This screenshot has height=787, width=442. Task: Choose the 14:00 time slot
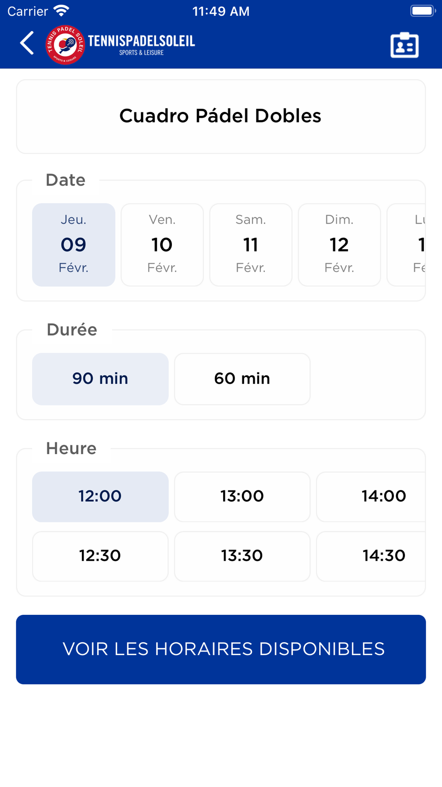click(x=376, y=497)
